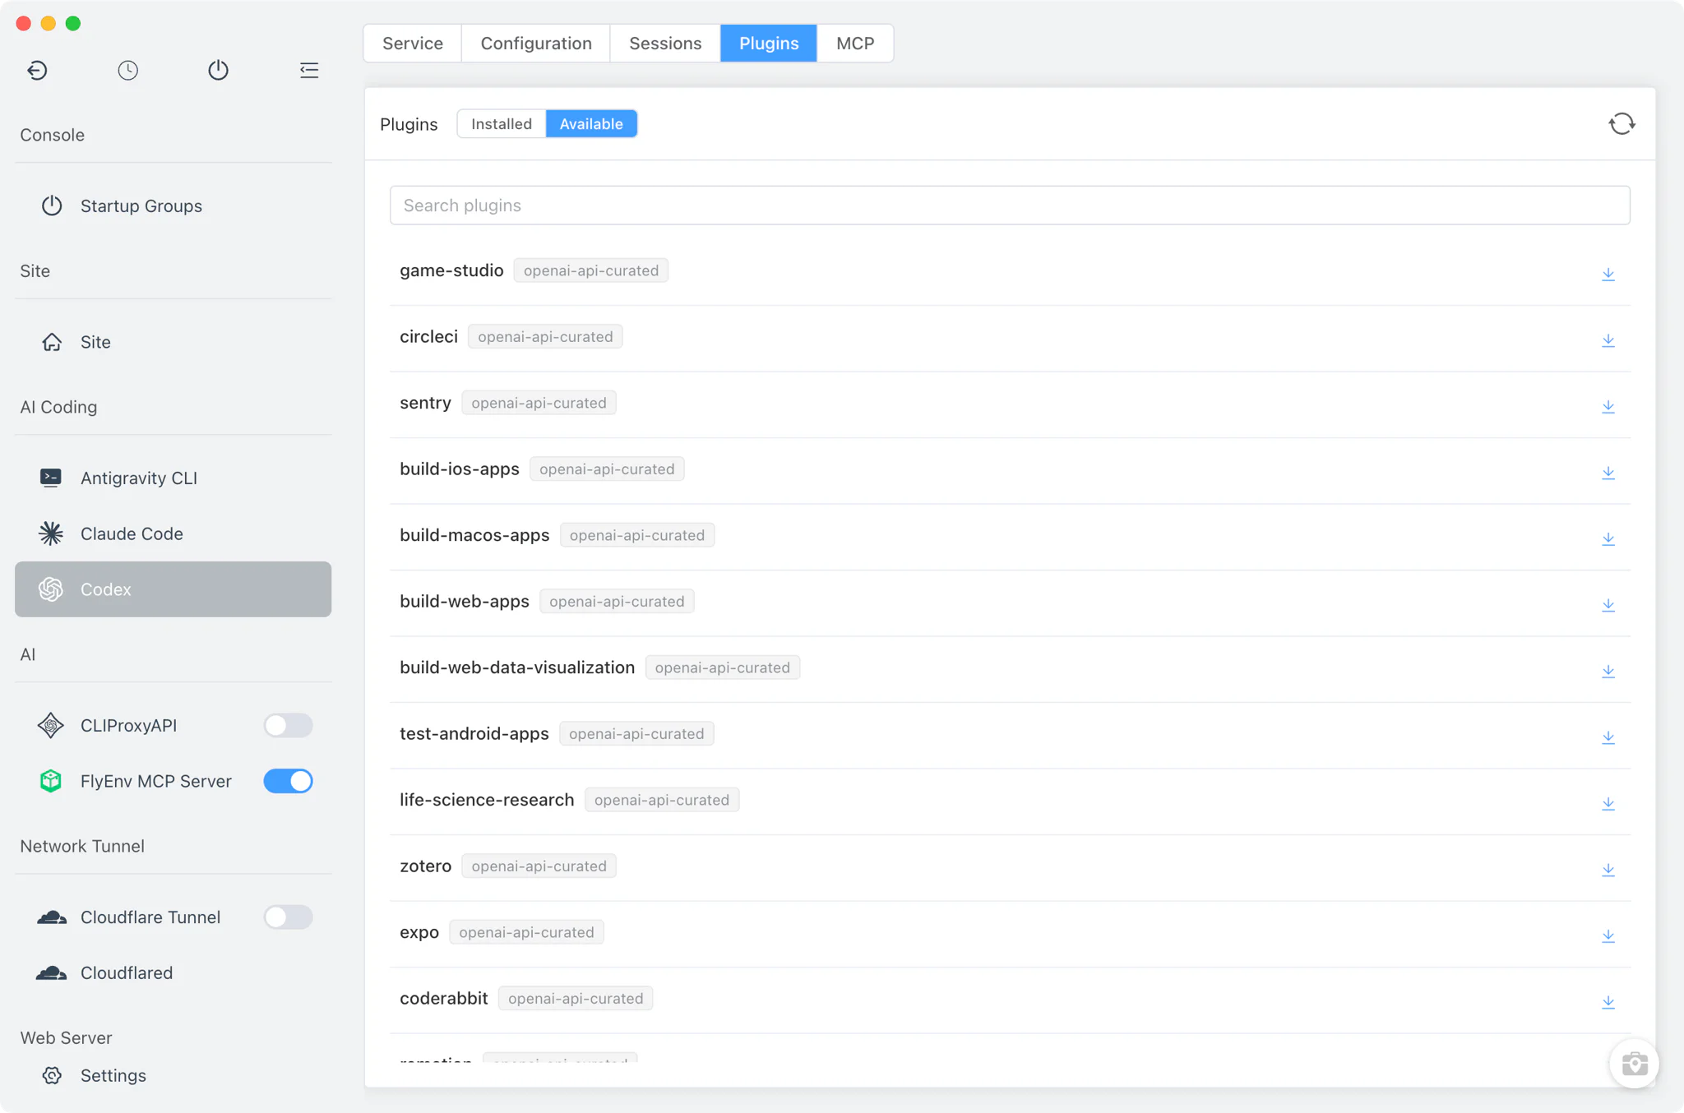Open CLIProxyAPI module

(128, 725)
